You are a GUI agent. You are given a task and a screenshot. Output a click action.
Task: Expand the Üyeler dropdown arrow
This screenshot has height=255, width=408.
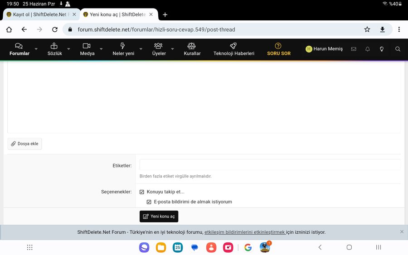173,49
